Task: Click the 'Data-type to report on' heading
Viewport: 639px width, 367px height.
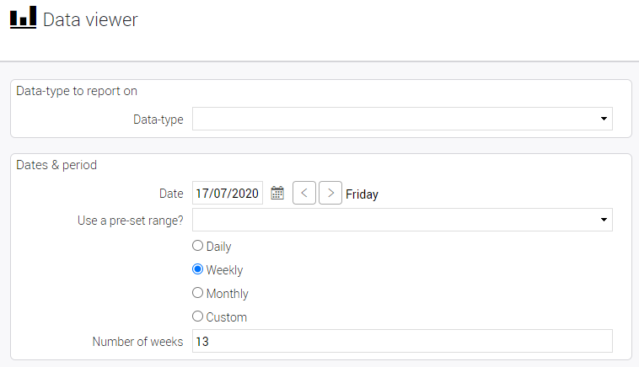Action: point(77,91)
